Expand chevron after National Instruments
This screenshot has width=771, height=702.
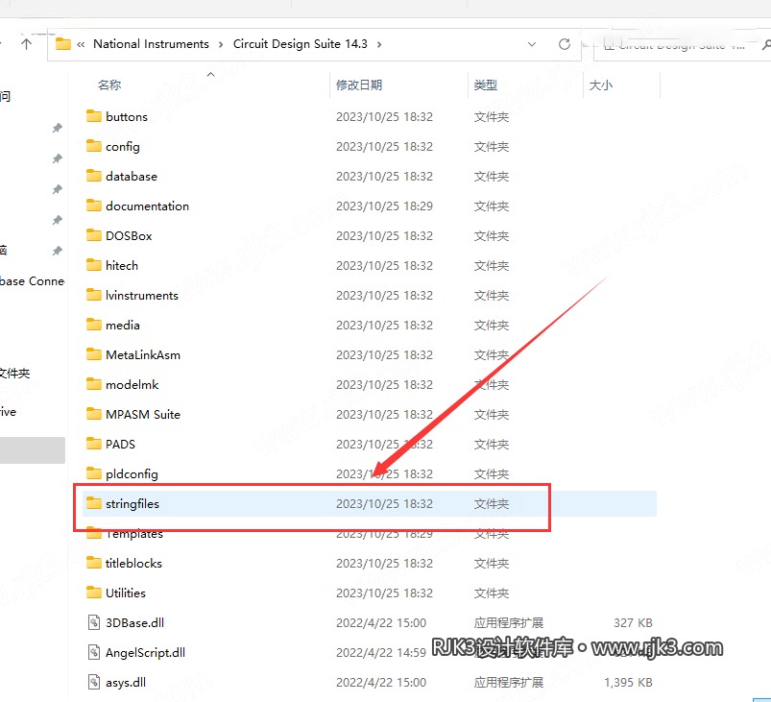(x=221, y=45)
